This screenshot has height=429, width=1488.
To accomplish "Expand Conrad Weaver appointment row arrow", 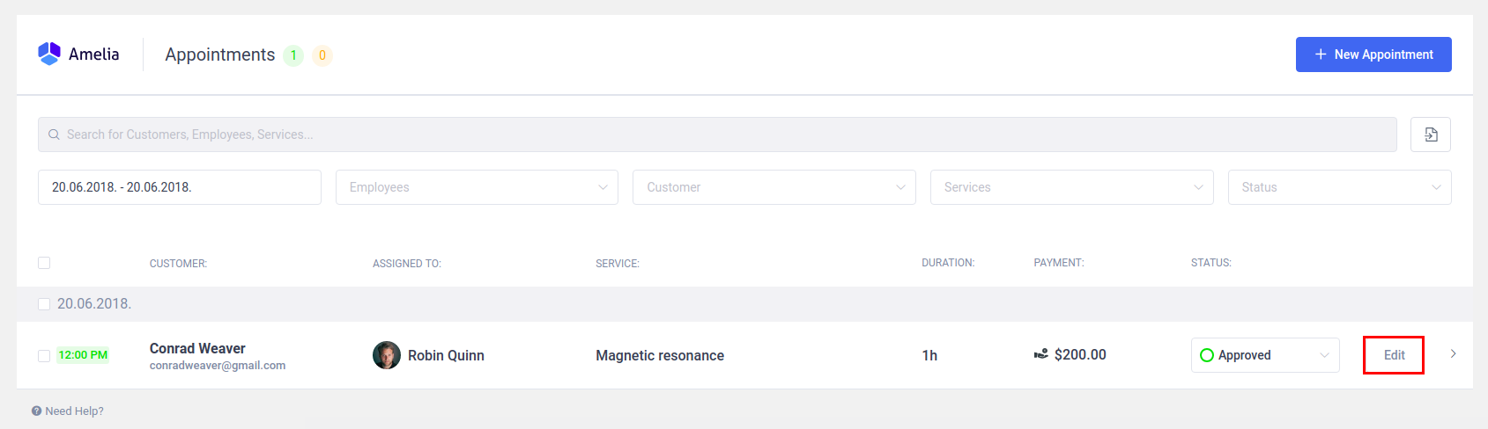I will [x=1453, y=353].
